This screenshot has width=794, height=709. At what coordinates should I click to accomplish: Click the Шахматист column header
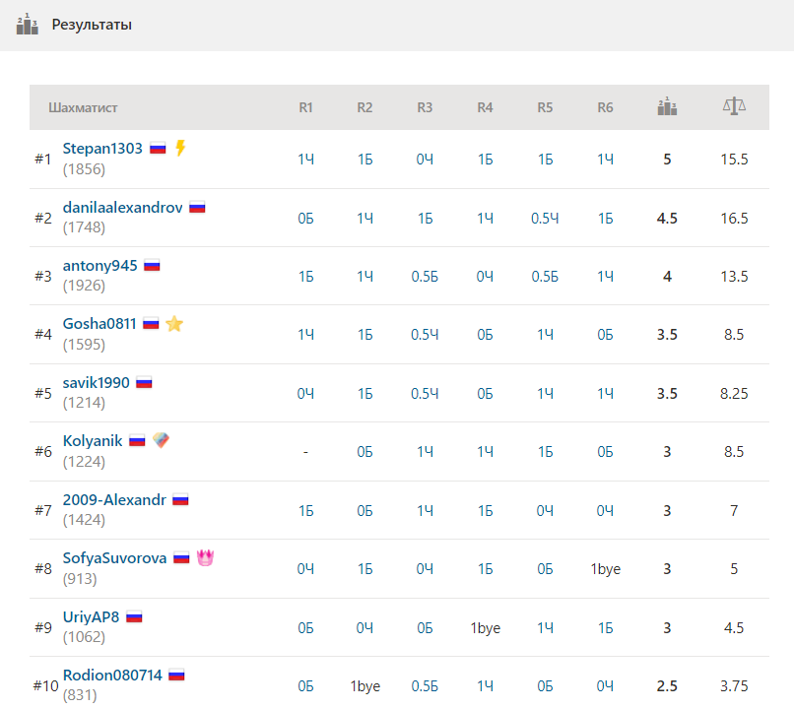83,107
